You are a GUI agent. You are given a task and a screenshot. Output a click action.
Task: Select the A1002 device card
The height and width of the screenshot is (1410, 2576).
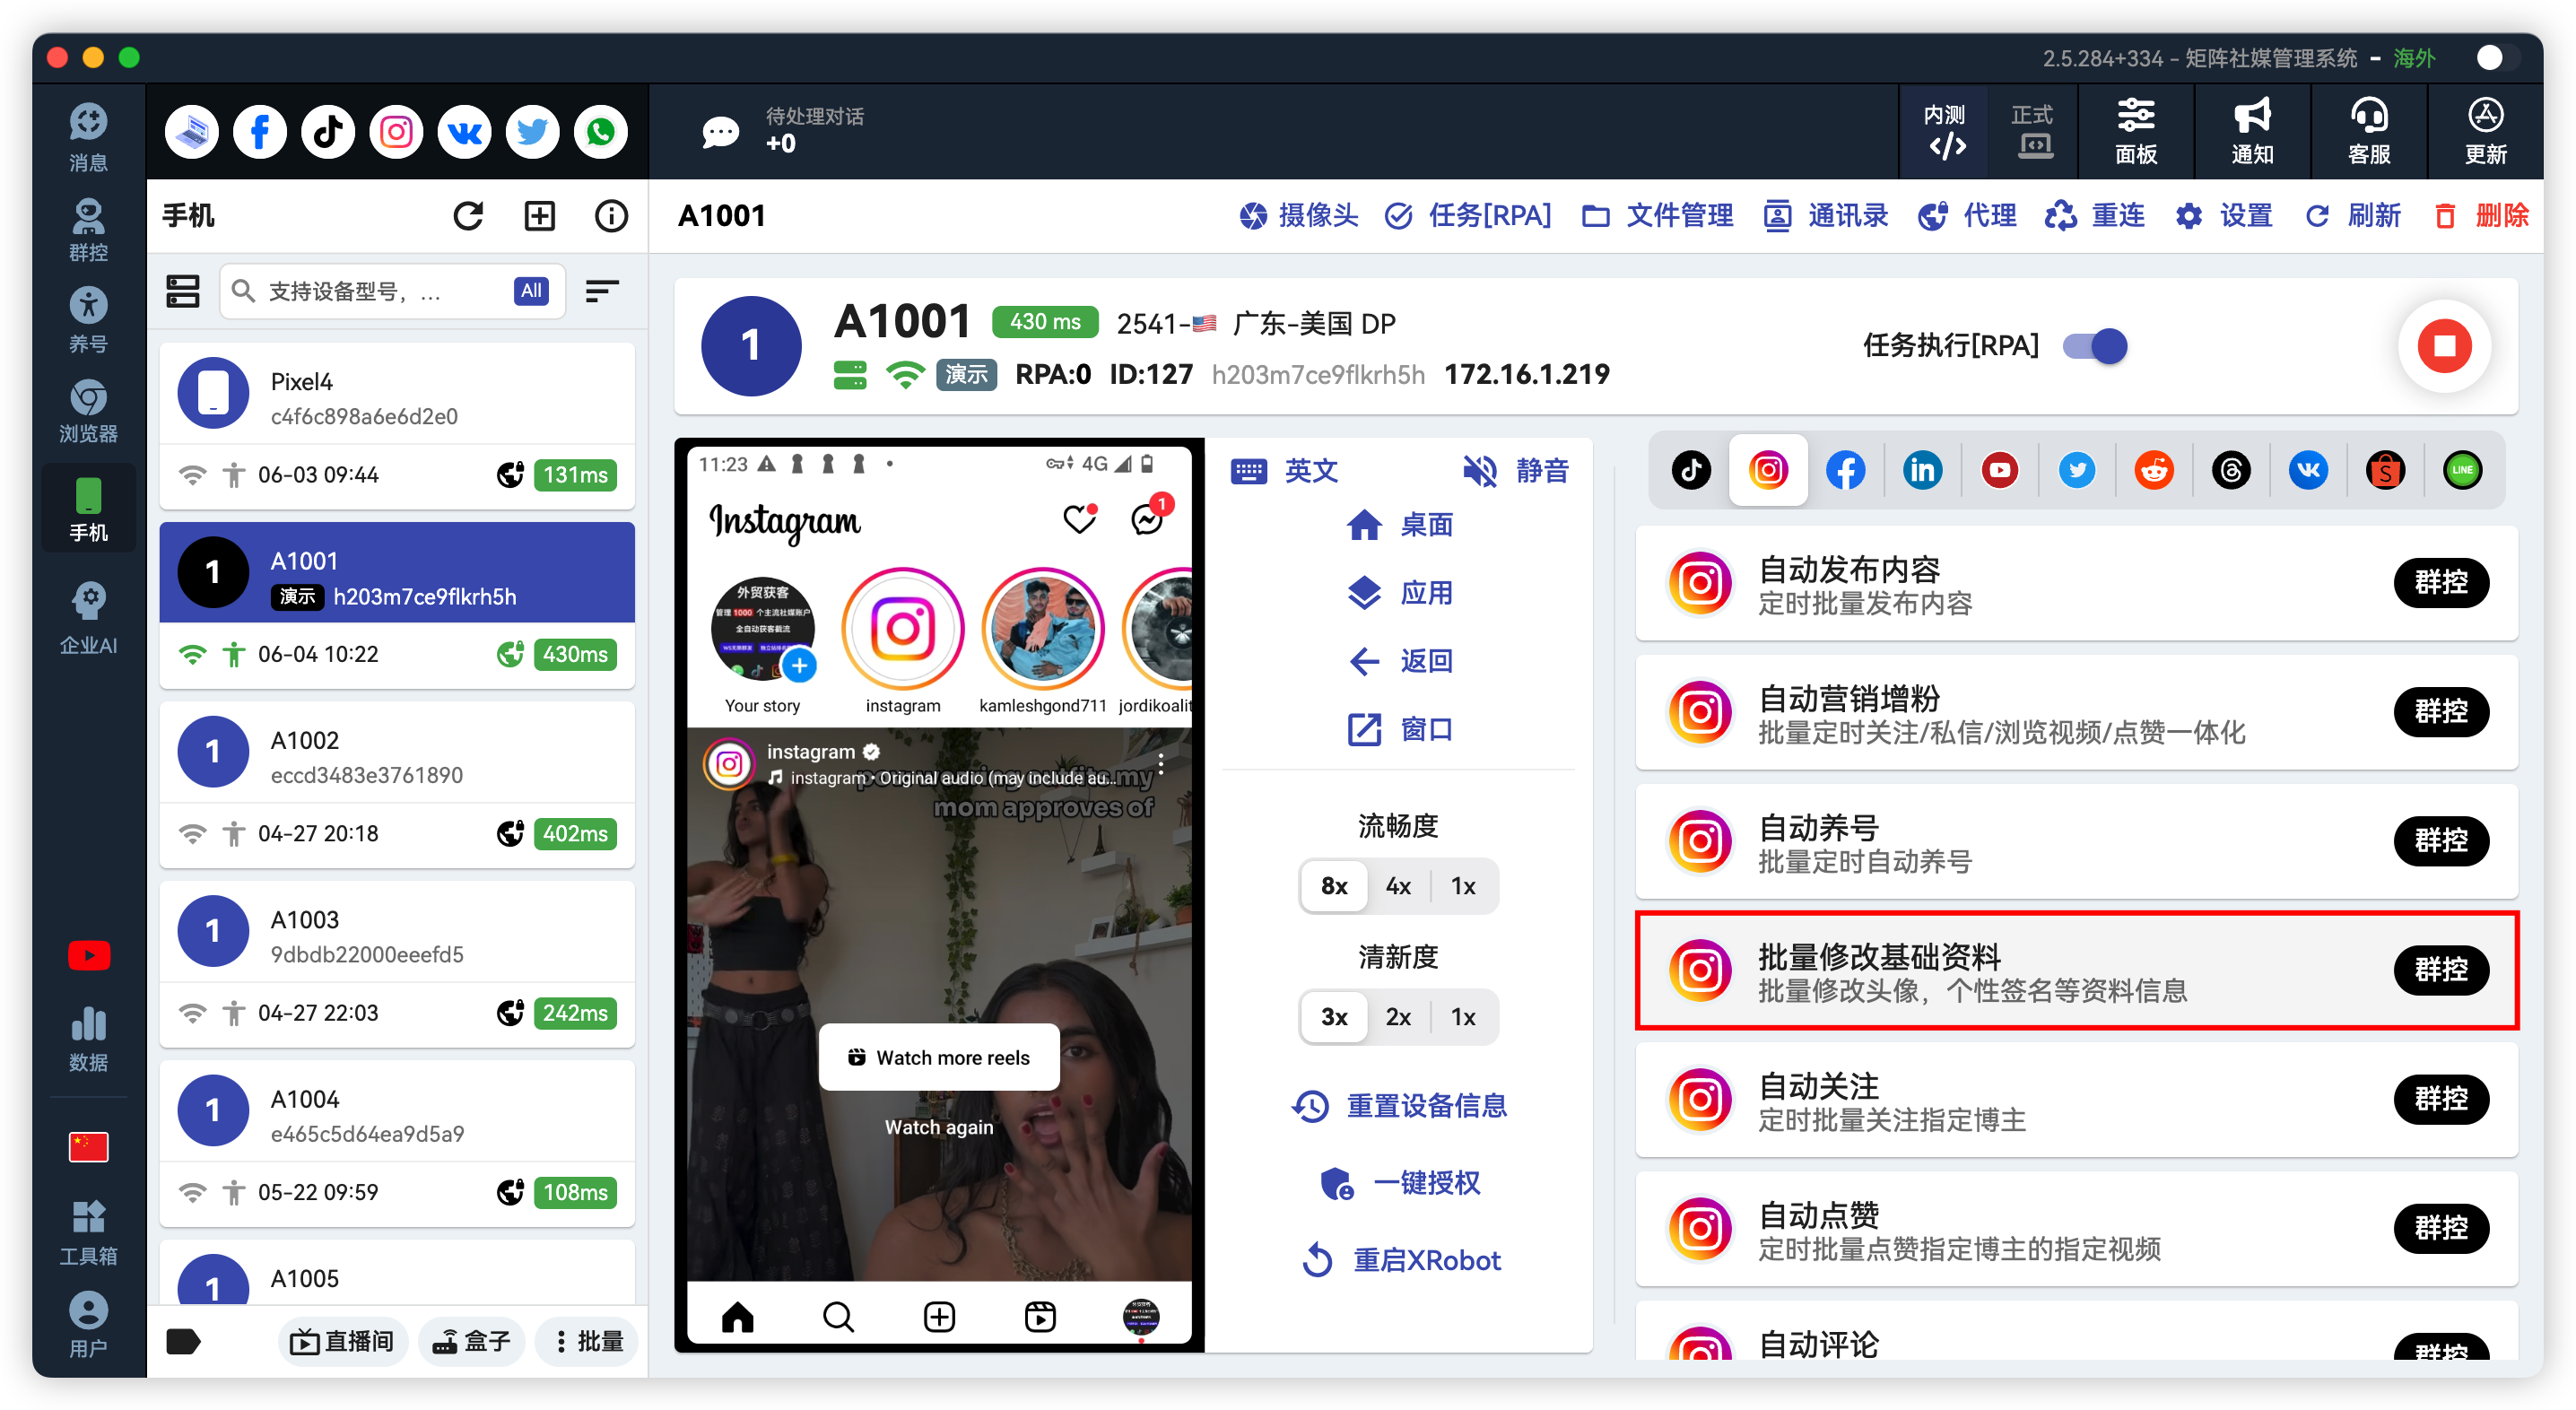[x=397, y=784]
